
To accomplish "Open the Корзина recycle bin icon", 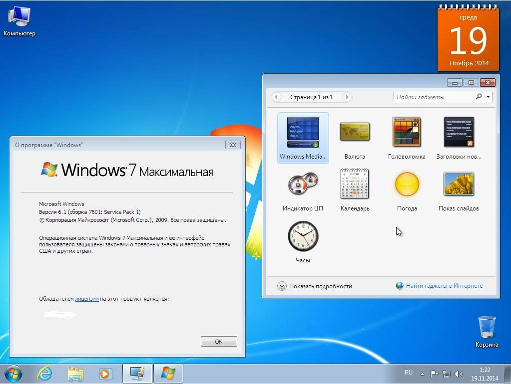I will coord(487,332).
